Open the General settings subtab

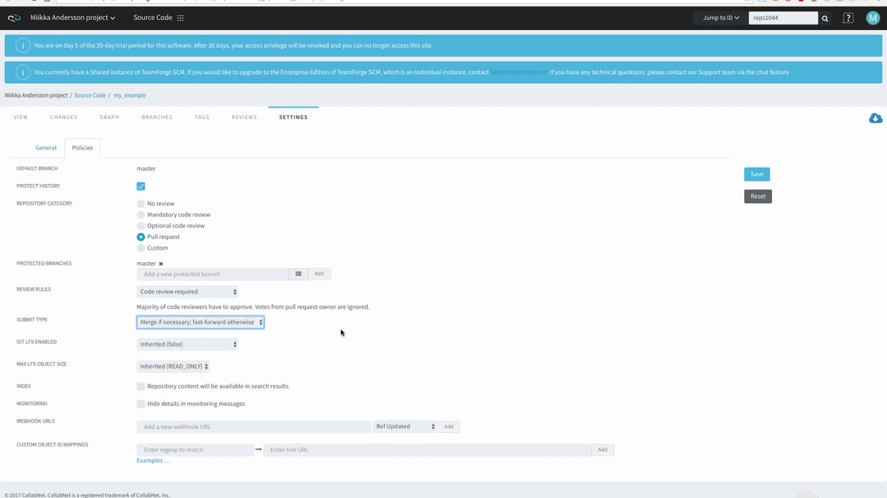tap(46, 148)
